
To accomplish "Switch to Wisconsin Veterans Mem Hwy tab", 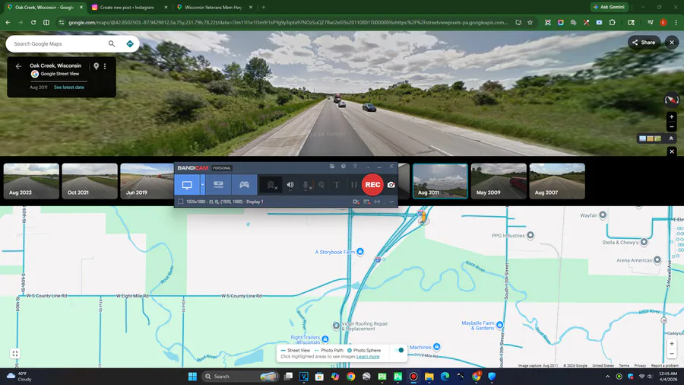I will click(214, 8).
